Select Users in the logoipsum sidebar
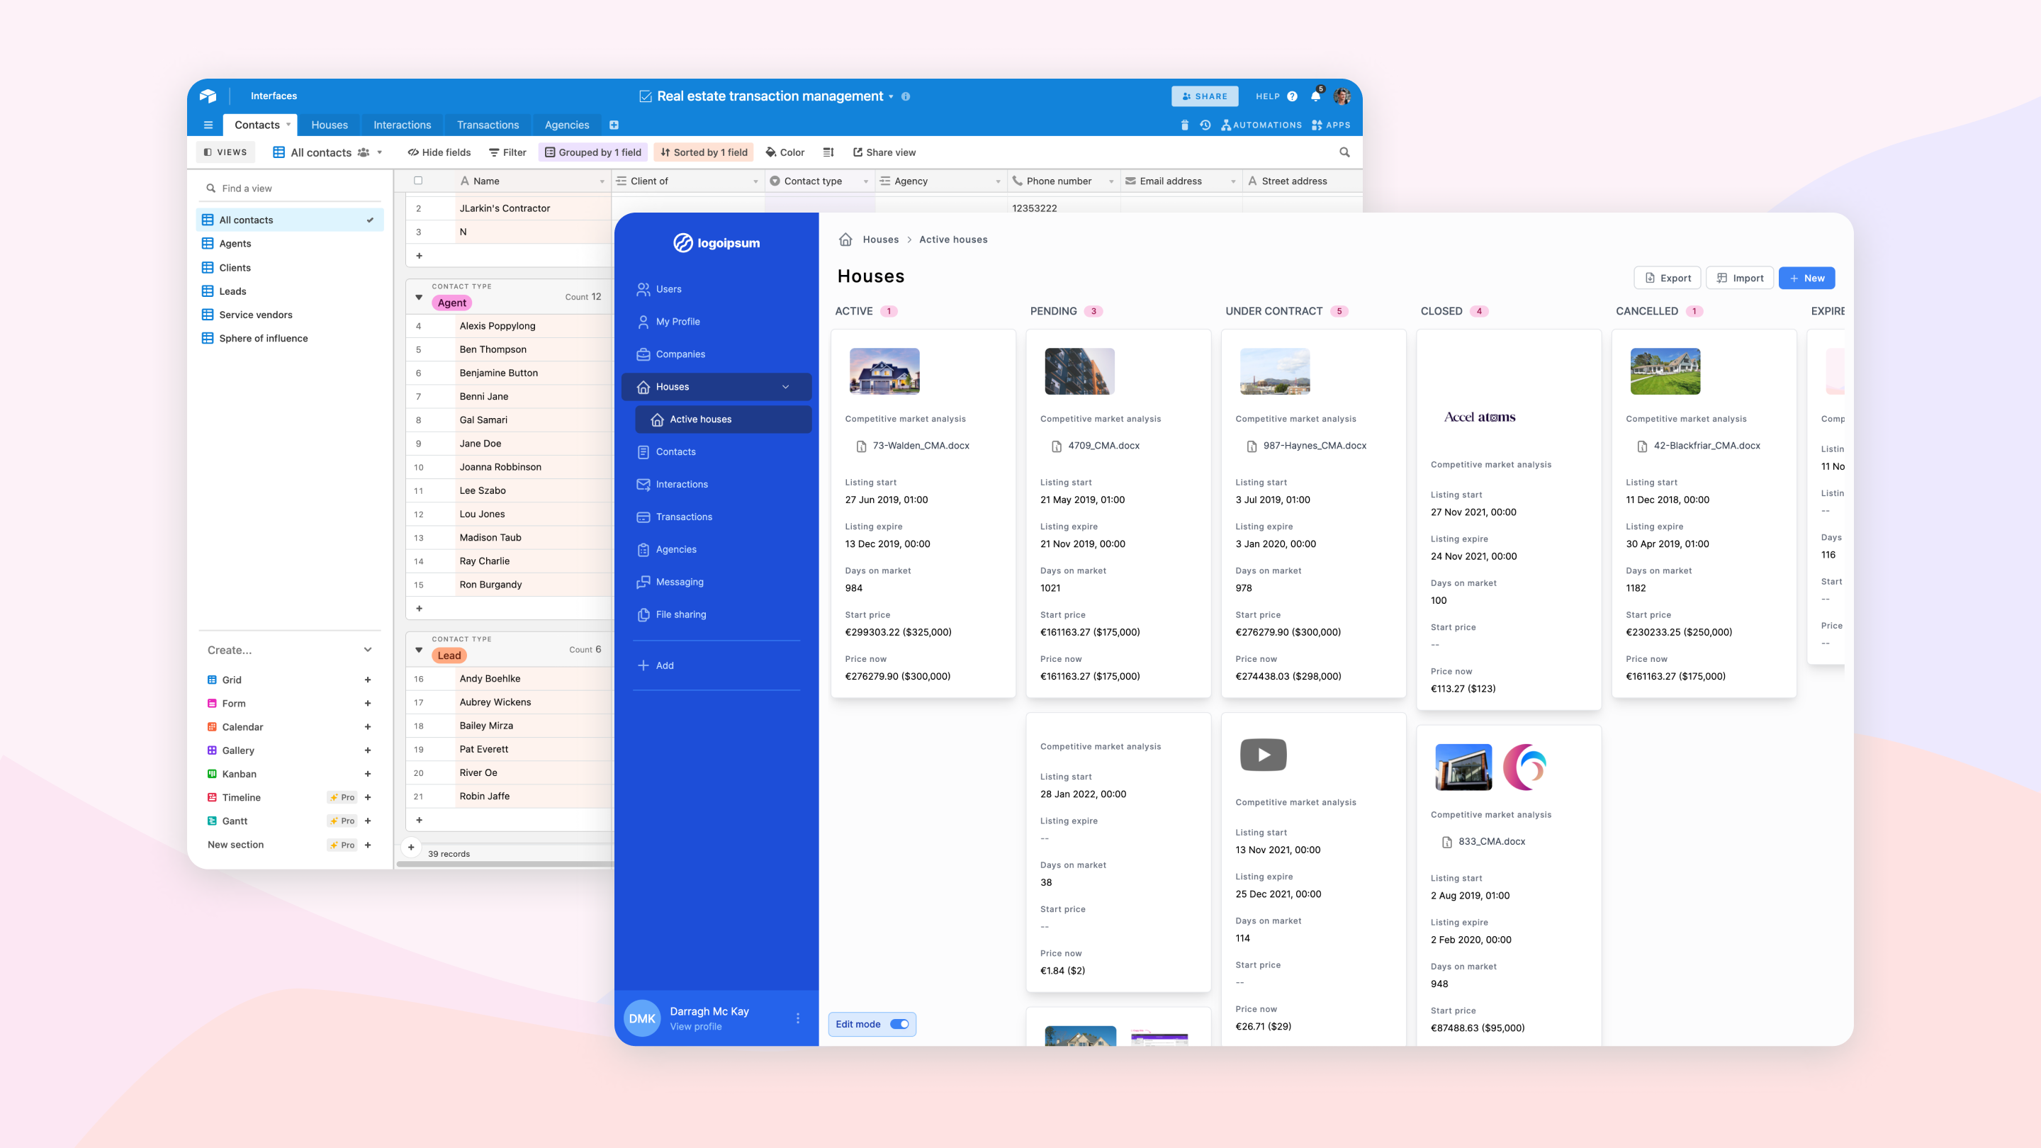This screenshot has height=1148, width=2041. [669, 288]
